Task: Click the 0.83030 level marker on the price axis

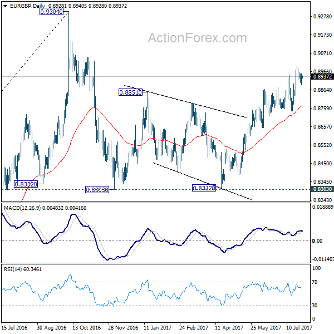Action: click(x=322, y=189)
